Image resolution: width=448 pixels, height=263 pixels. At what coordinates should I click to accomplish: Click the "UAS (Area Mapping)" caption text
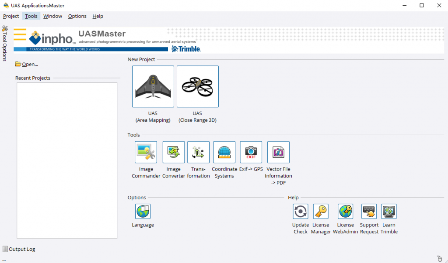tap(153, 117)
